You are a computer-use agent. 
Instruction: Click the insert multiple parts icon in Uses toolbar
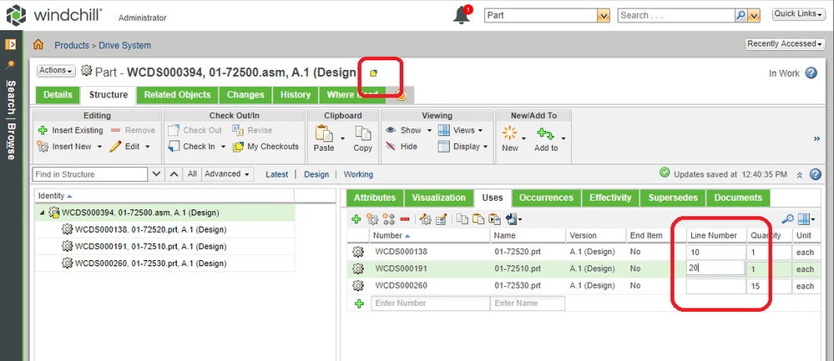click(x=389, y=218)
